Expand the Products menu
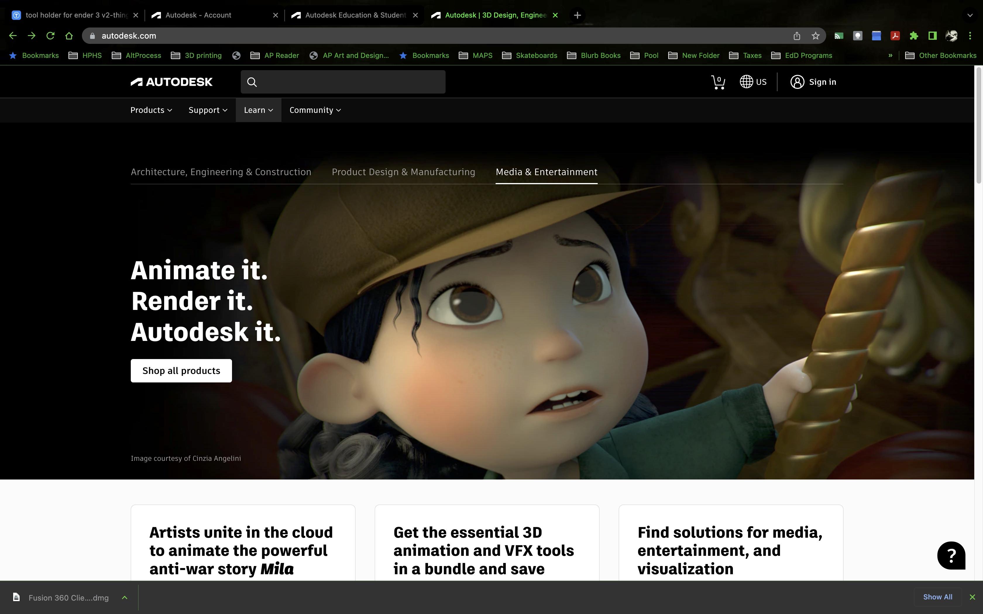Viewport: 983px width, 614px height. (151, 110)
